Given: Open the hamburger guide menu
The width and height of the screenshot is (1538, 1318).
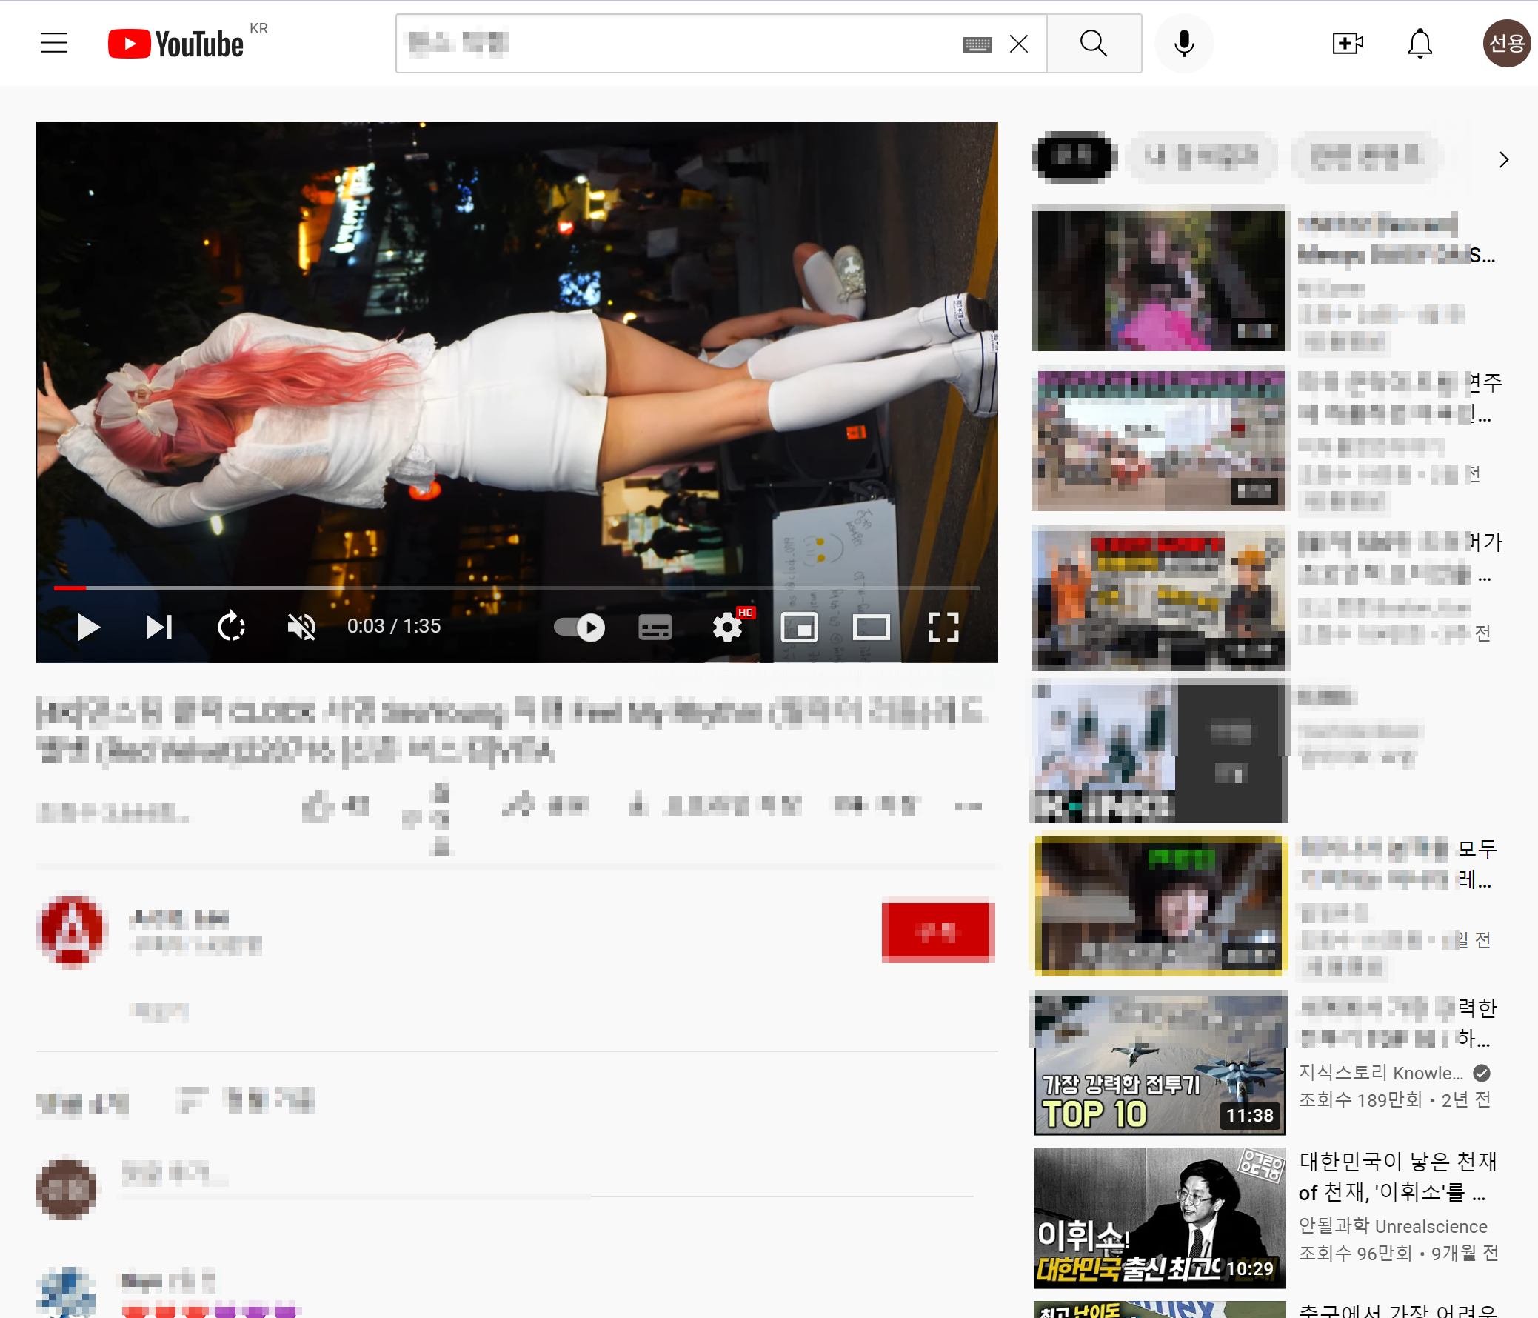Looking at the screenshot, I should [x=53, y=43].
